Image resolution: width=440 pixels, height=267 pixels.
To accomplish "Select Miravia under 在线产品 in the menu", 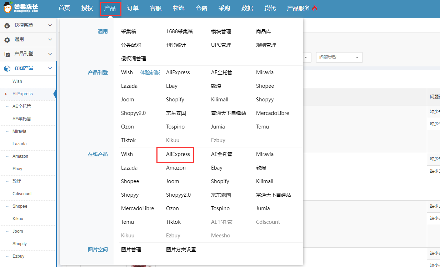I will pyautogui.click(x=265, y=154).
